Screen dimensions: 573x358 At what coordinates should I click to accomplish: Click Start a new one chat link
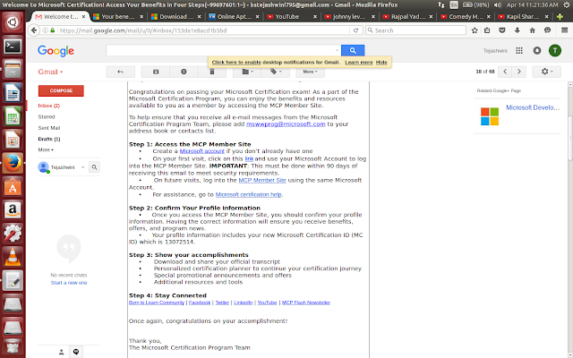69,283
